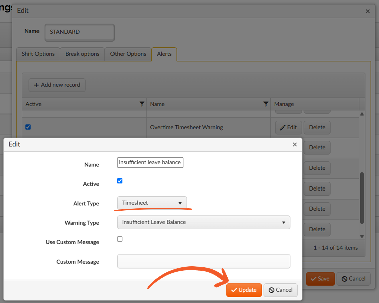The height and width of the screenshot is (303, 379).
Task: Click Delete next to Overtime Timesheet Warning
Action: pyautogui.click(x=317, y=127)
